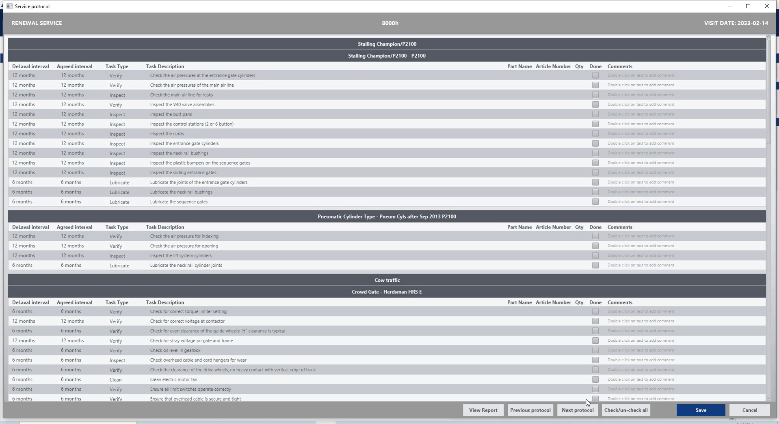Mark 'Inspect the lift system cylinders' done
Screen dimensions: 779x424
click(x=595, y=256)
